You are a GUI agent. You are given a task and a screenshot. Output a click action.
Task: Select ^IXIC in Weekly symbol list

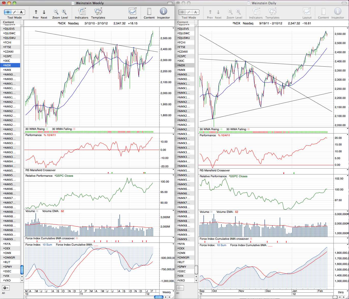click(x=10, y=61)
